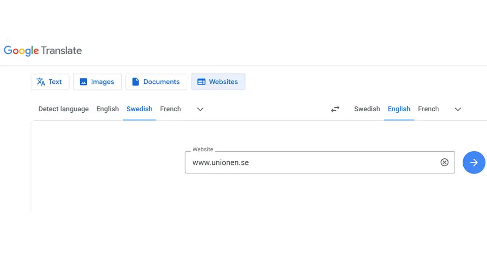487x273 pixels.
Task: Set source language to French
Action: point(170,109)
